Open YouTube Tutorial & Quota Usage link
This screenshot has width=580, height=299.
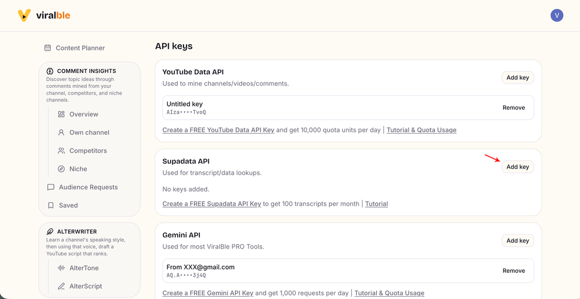click(x=421, y=130)
